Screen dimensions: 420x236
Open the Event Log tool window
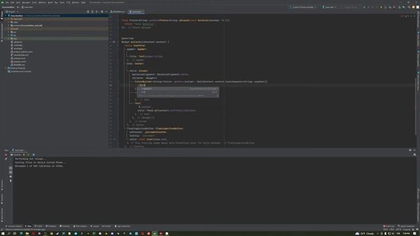[x=388, y=226]
